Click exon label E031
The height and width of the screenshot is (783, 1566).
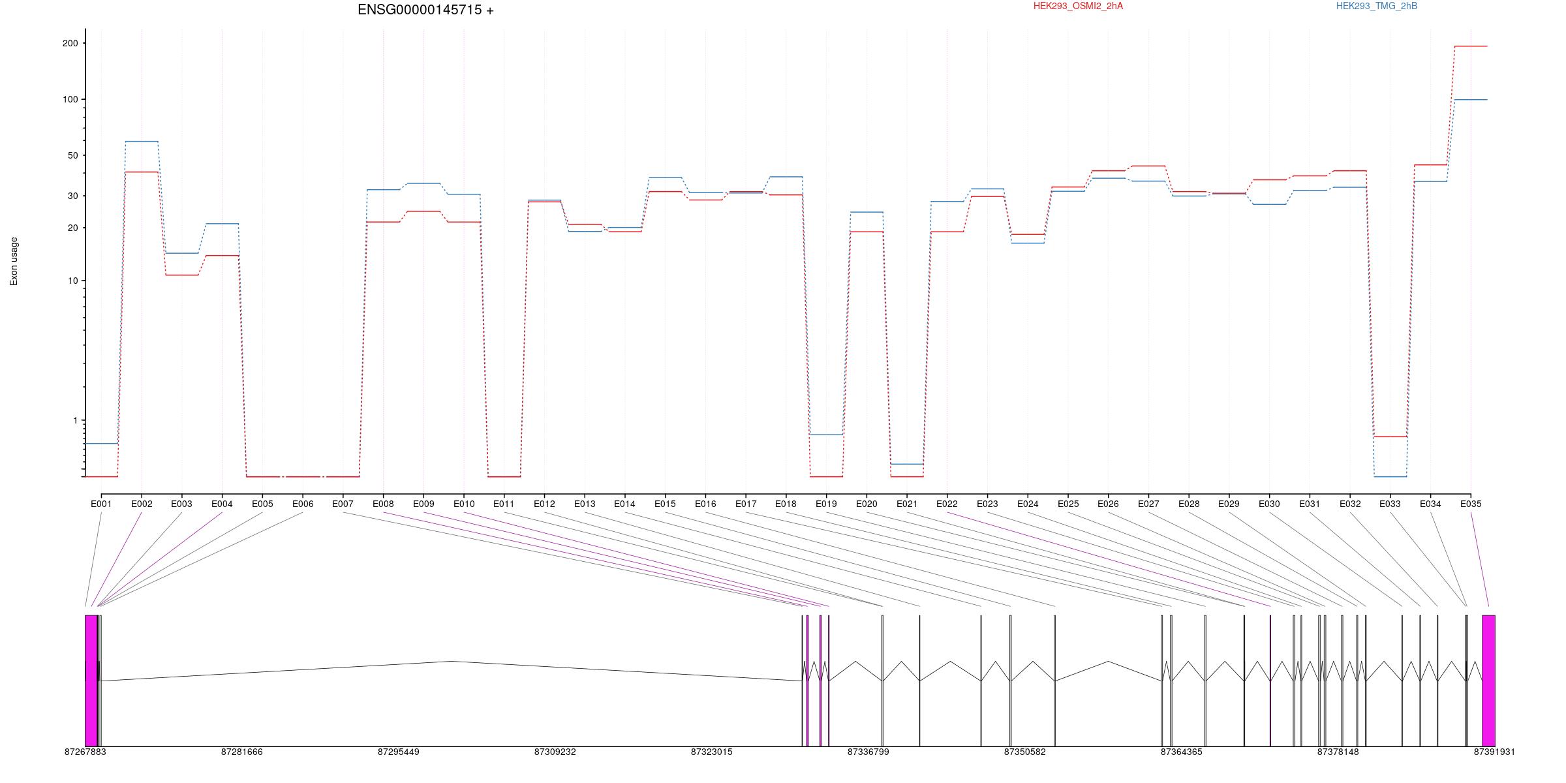[1310, 504]
